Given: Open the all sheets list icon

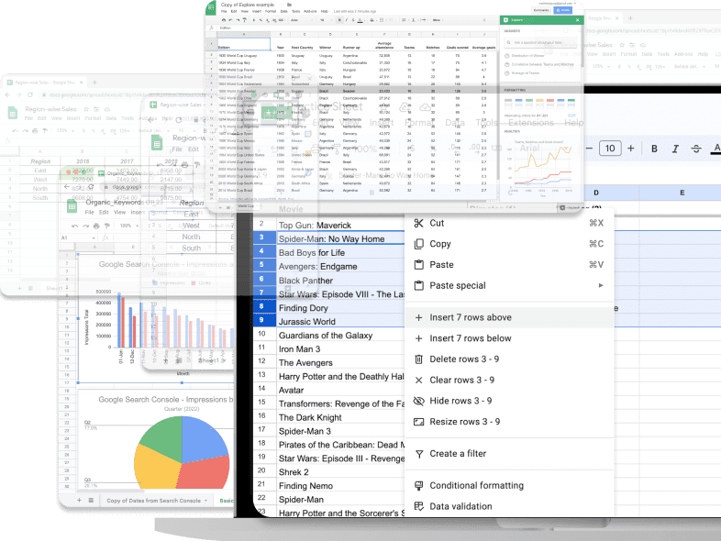Looking at the screenshot, I should (93, 501).
